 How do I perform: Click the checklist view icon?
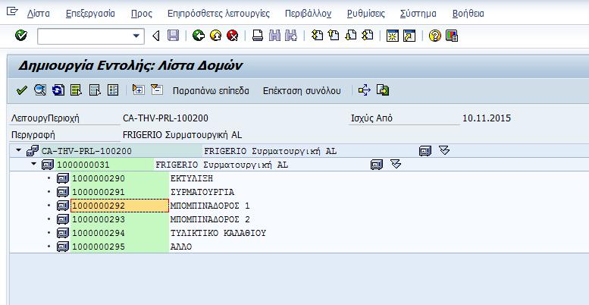point(113,90)
